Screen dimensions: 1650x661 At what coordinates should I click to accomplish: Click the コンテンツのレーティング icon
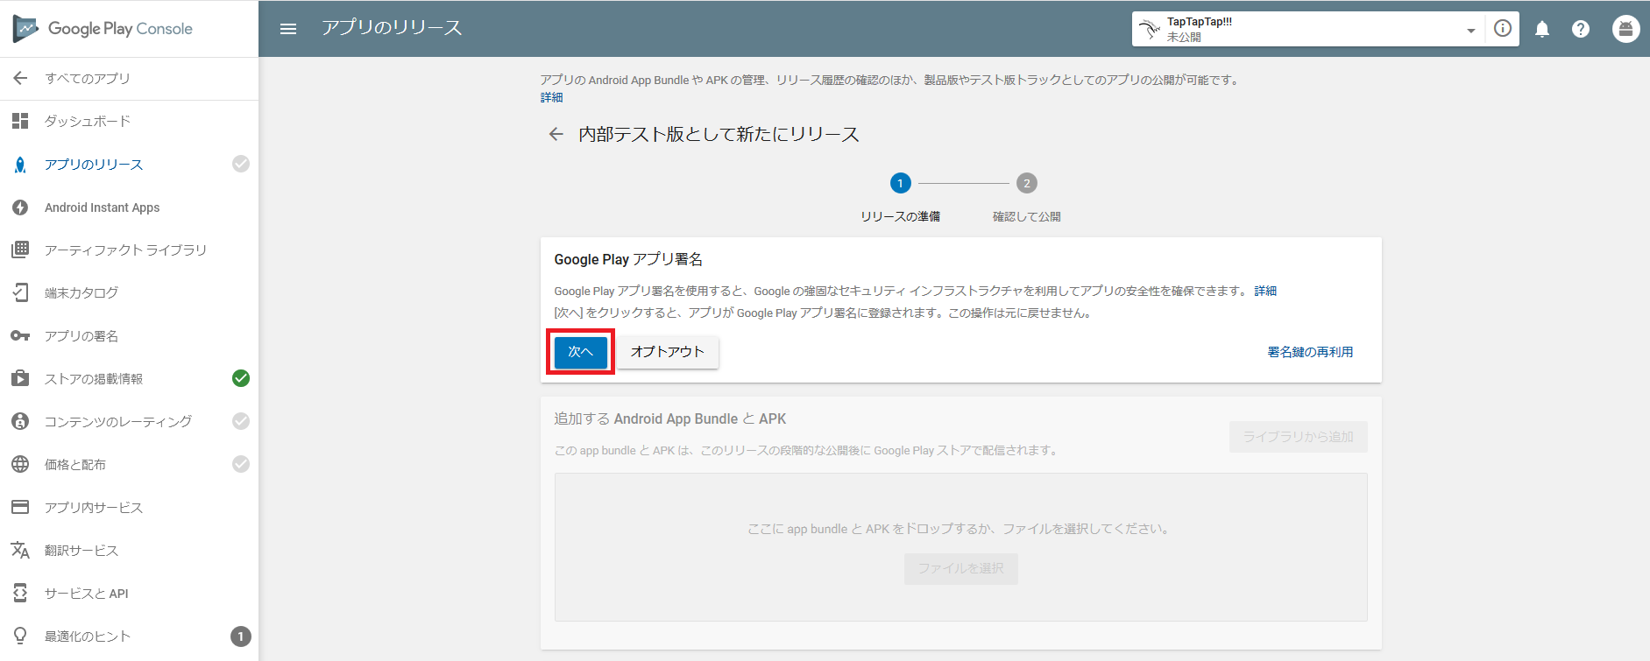click(20, 421)
